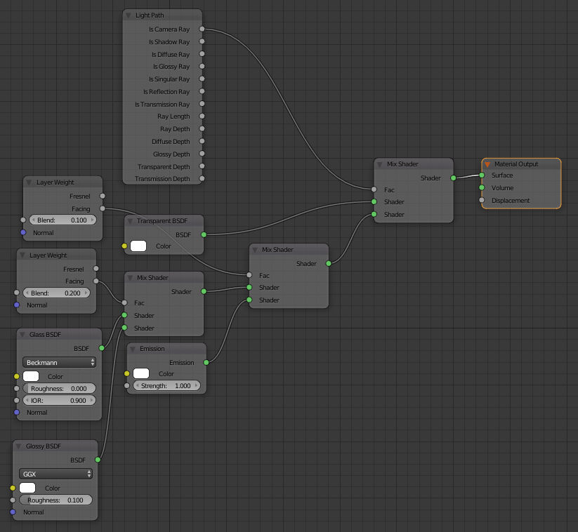Click the Transparent BSDF color swatch
578x532 pixels.
click(138, 246)
